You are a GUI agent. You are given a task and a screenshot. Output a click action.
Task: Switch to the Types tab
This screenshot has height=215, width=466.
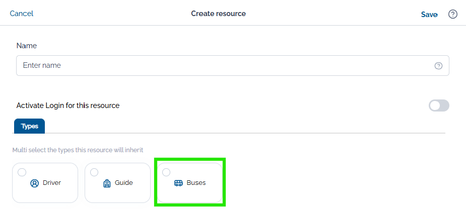tap(29, 126)
